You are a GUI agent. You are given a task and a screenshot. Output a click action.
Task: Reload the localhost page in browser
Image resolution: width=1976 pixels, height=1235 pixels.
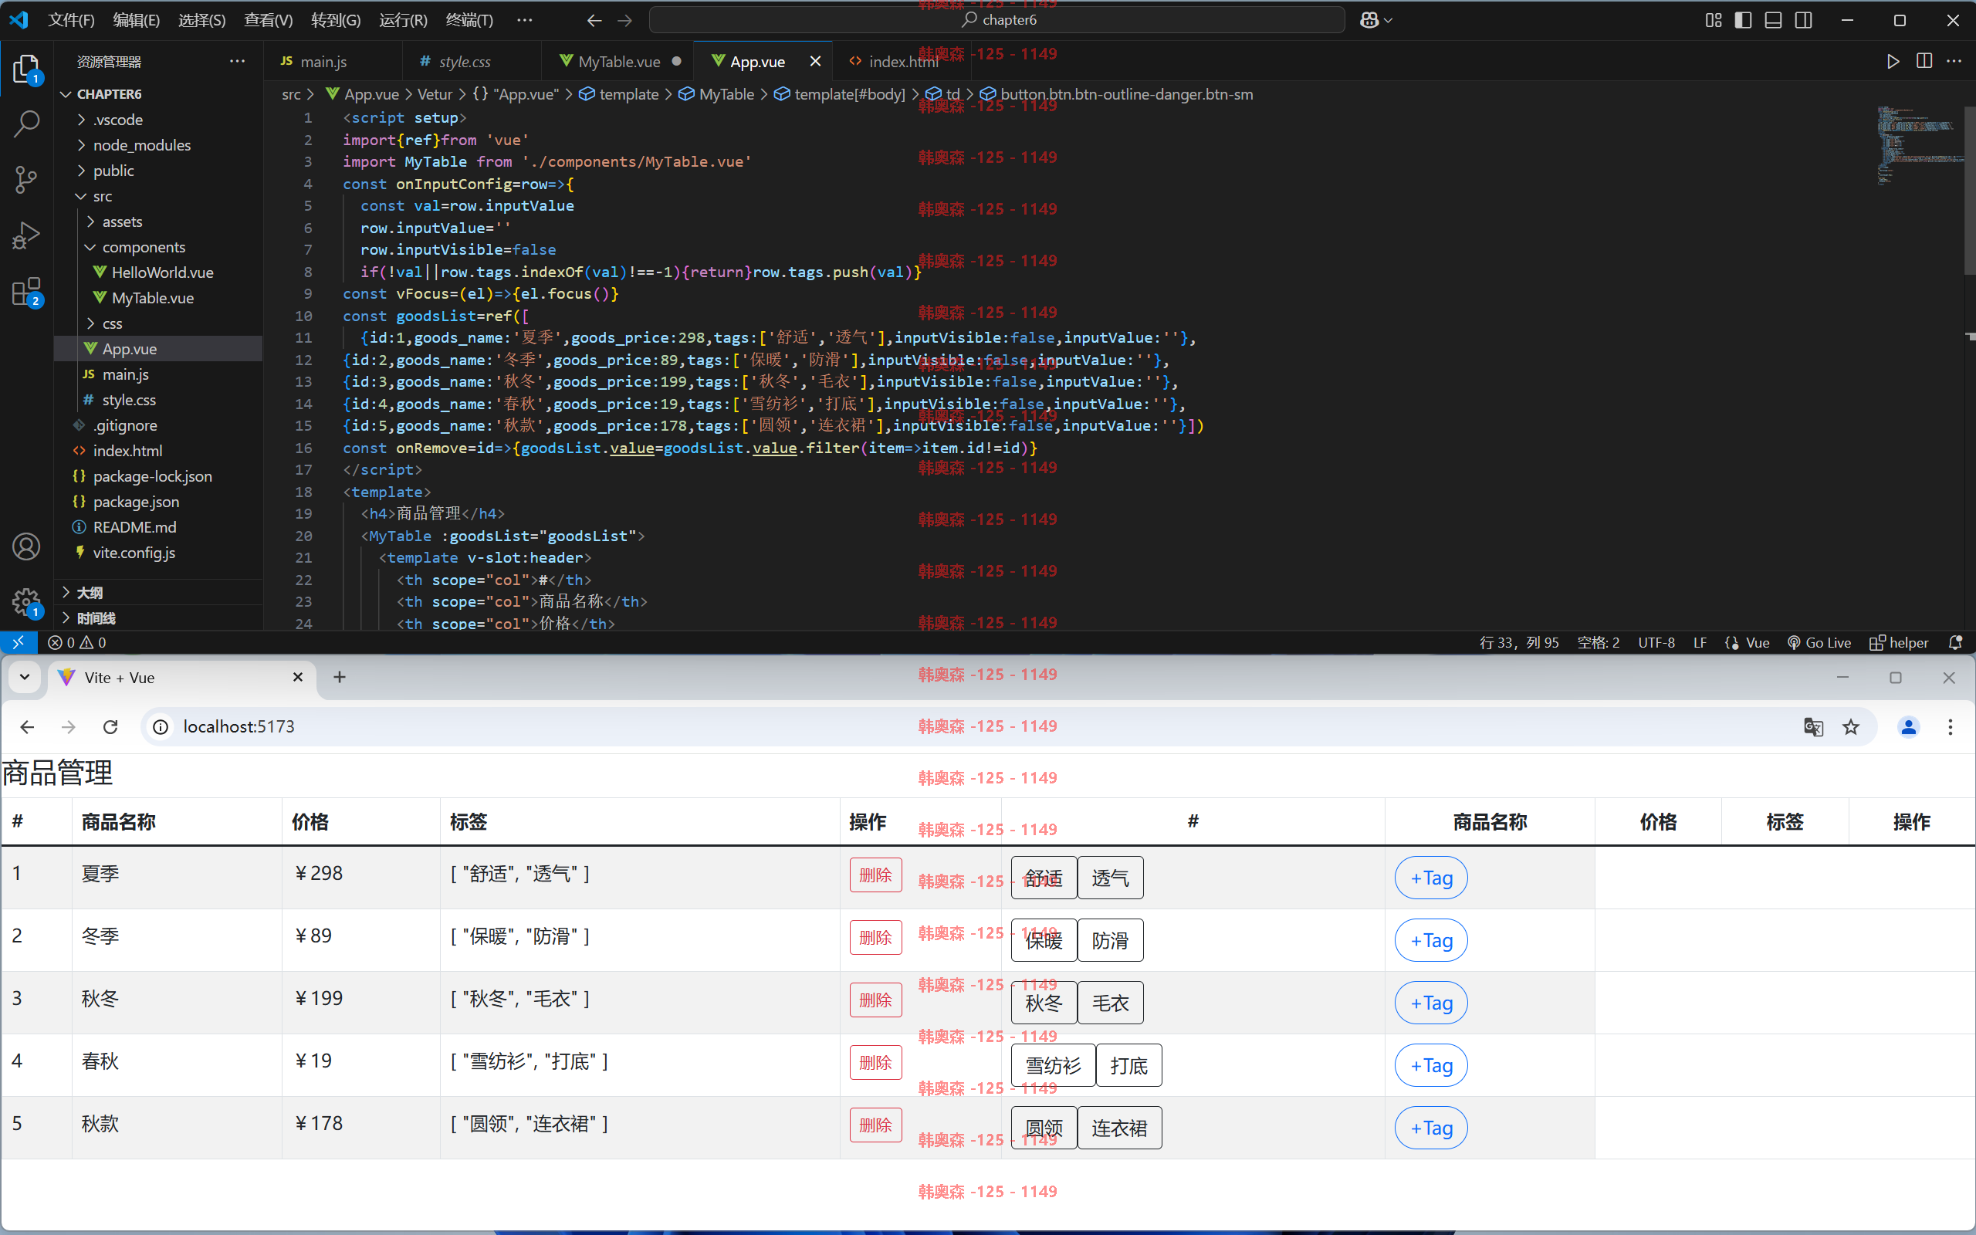pos(110,727)
